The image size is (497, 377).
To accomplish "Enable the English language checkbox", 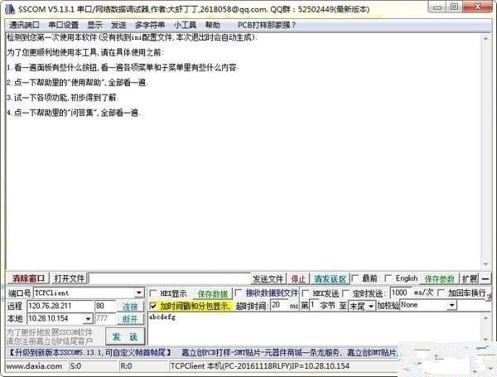I will click(388, 279).
